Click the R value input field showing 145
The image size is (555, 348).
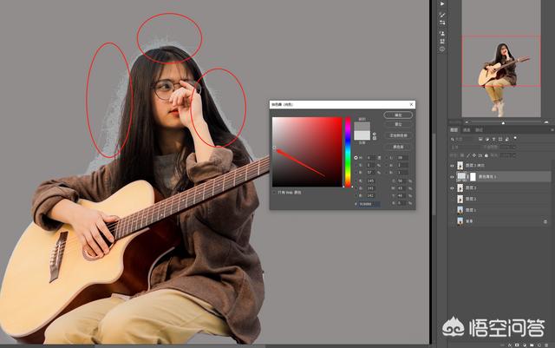(371, 181)
